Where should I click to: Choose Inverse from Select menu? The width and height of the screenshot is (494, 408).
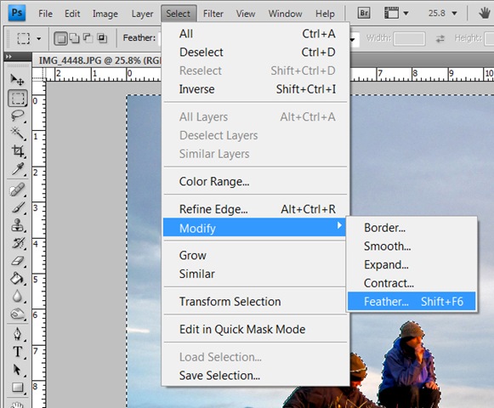(257, 89)
